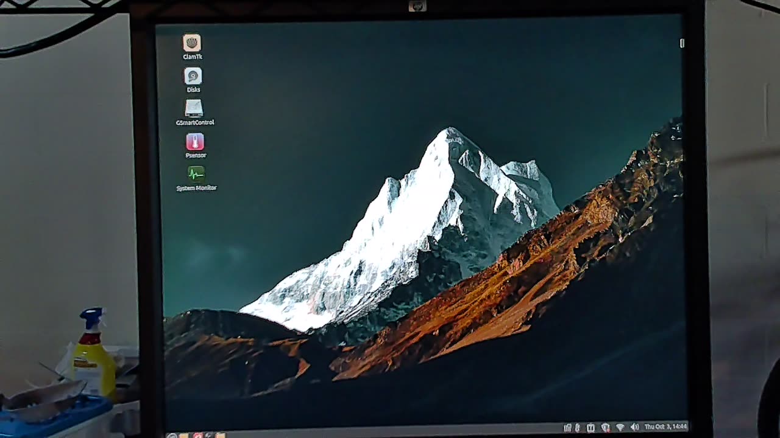This screenshot has width=780, height=438.
Task: Open the update manager shield tray icon
Action: [x=605, y=428]
